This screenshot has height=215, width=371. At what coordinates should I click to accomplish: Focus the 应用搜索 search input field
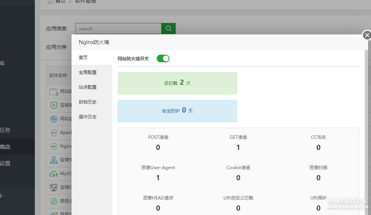(x=118, y=28)
